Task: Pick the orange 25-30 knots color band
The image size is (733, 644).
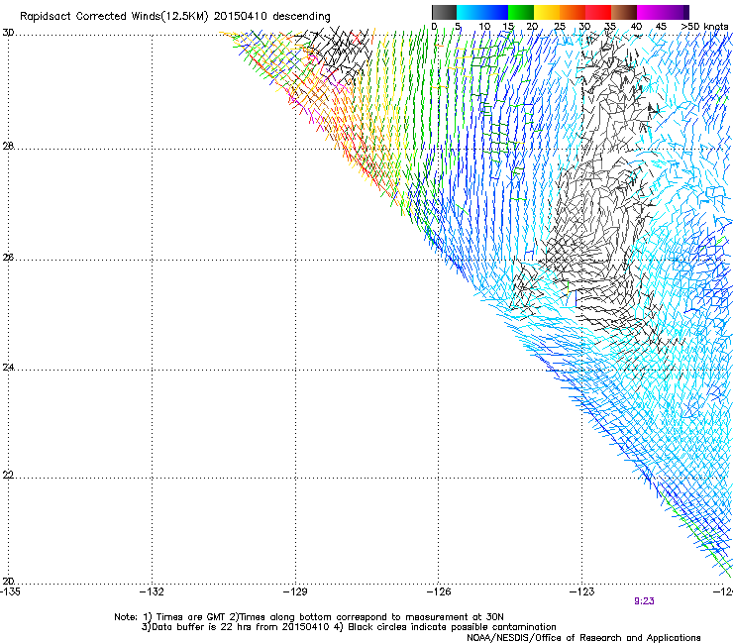Action: [x=573, y=12]
